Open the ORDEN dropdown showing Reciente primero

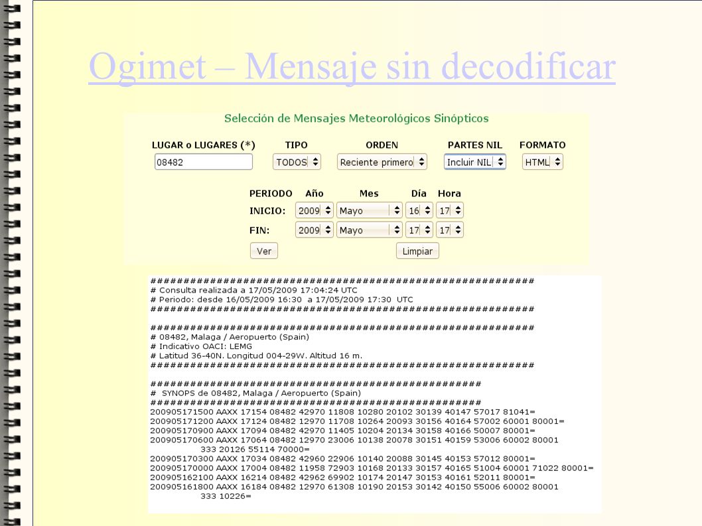(x=382, y=162)
